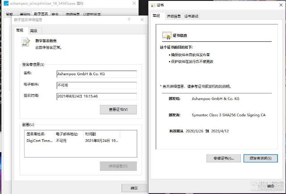Viewport: 286px width, 194px height.
Task: Click the small certificate icon in the 证书 title bar
Action: coord(153,5)
